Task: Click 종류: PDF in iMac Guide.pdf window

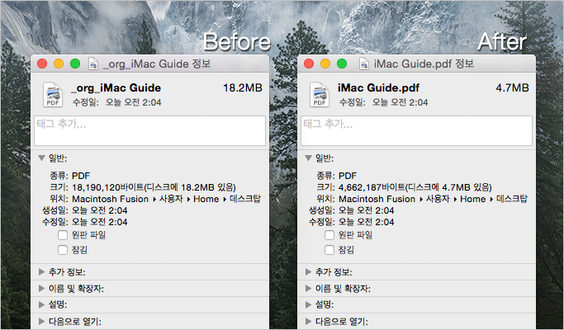Action: point(337,176)
